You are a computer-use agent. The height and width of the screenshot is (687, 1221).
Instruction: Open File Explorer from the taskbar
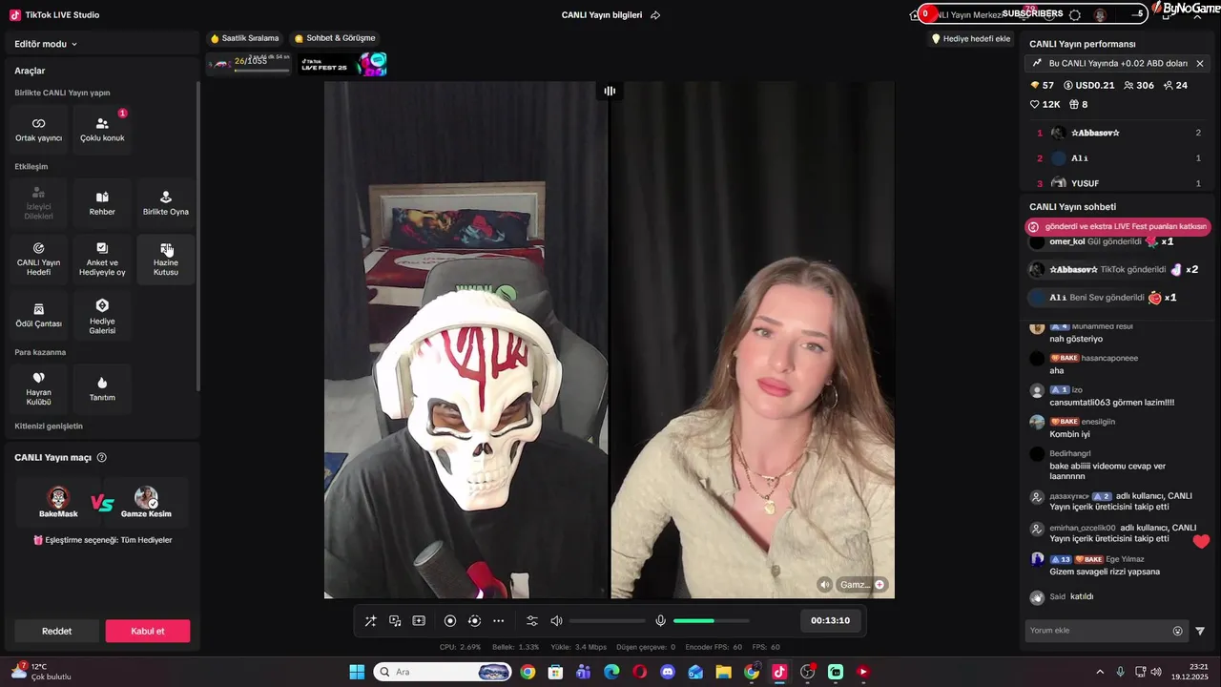tap(723, 672)
